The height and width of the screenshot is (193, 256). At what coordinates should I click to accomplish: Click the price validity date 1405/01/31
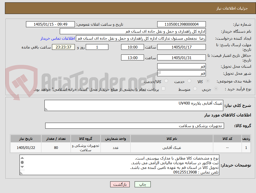click(x=181, y=58)
